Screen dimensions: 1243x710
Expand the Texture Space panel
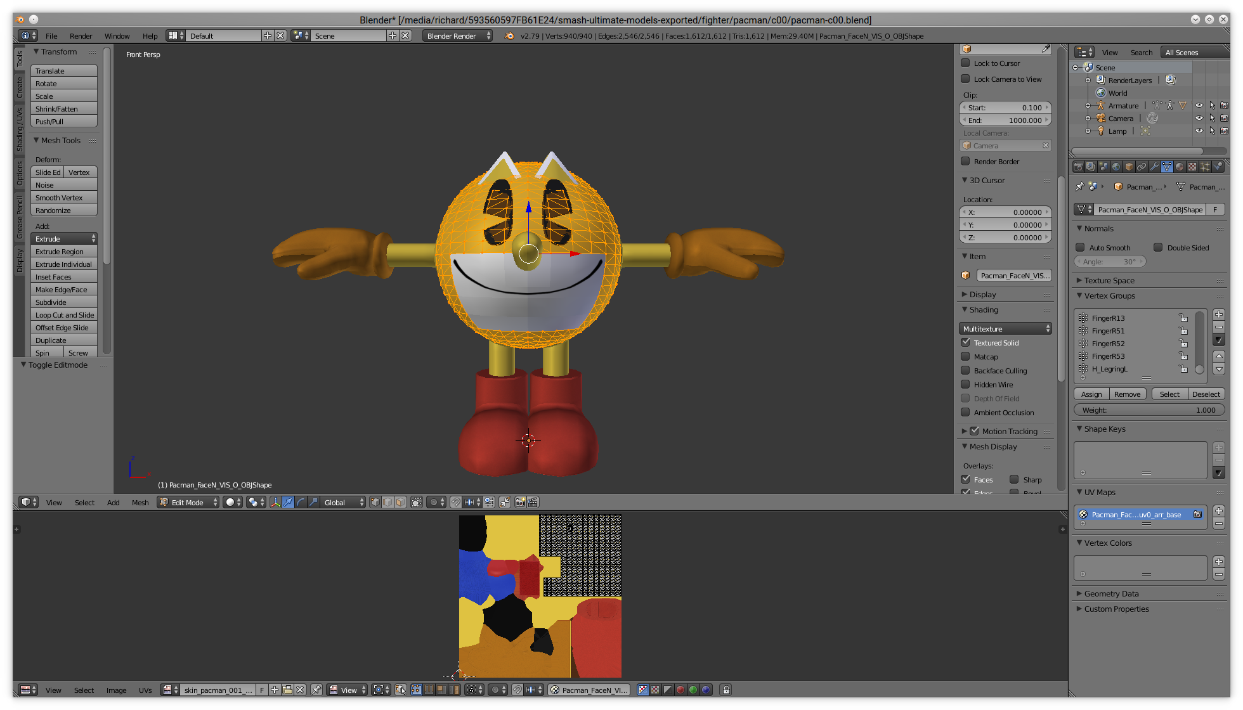pyautogui.click(x=1109, y=280)
